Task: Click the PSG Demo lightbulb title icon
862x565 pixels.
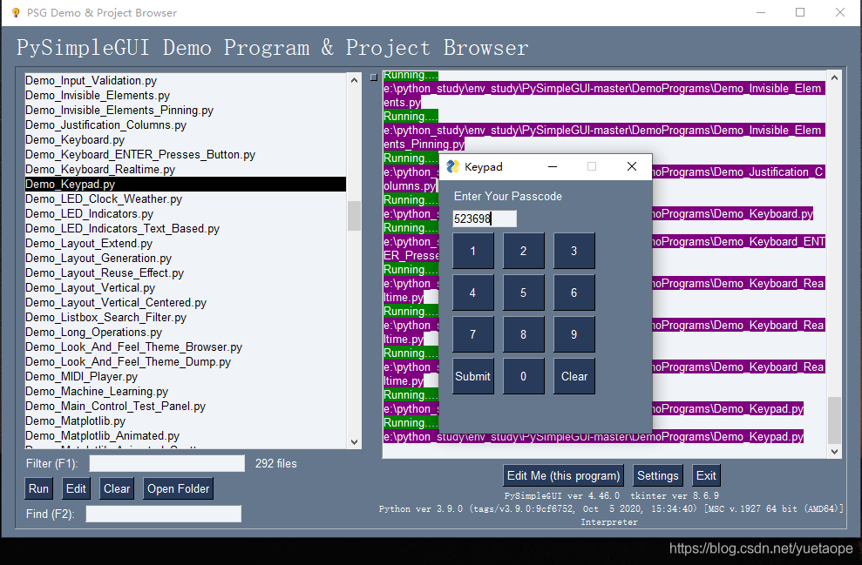Action: click(x=16, y=13)
